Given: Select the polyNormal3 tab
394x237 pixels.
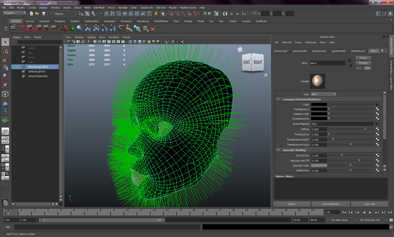Looking at the screenshot, I should (319, 51).
